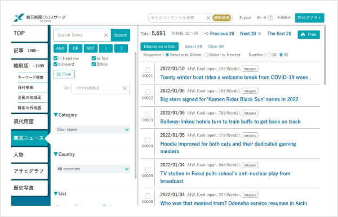Image resolution: width=338 pixels, height=217 pixels.
Task: Check the box for article 00021
Action: point(148,70)
